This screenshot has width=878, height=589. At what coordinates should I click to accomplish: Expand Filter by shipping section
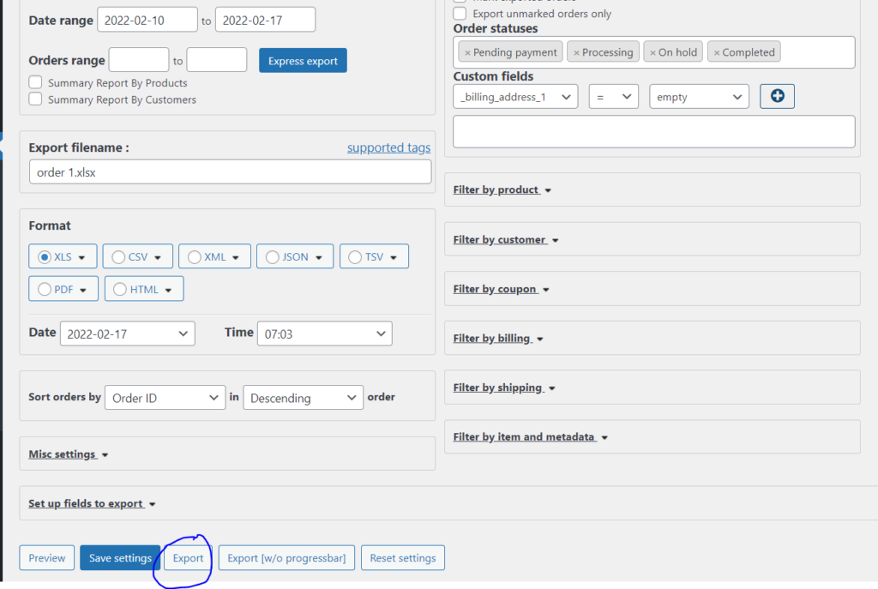pyautogui.click(x=504, y=388)
